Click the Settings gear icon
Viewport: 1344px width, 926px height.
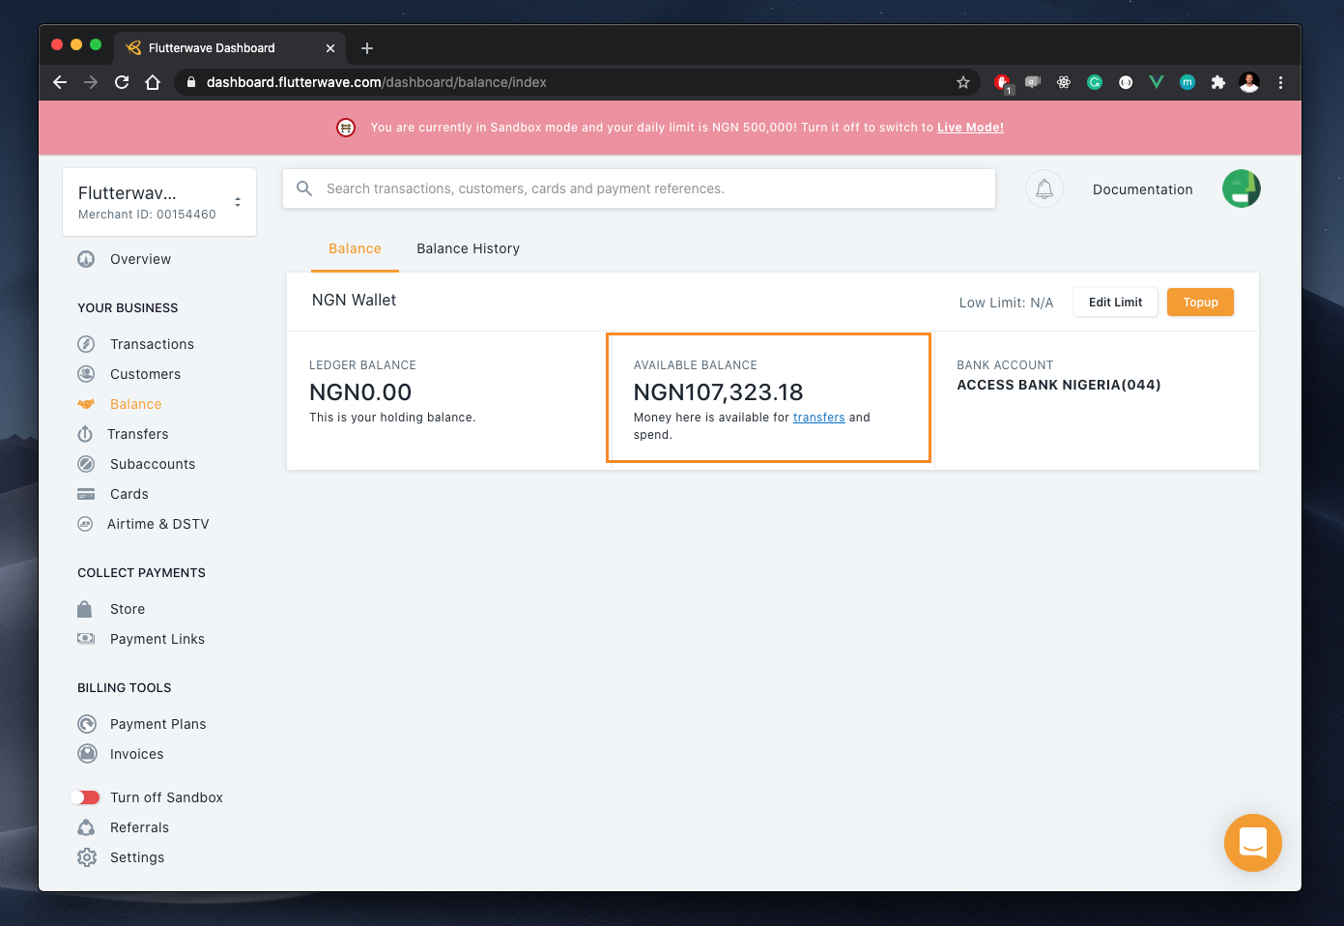[x=87, y=857]
